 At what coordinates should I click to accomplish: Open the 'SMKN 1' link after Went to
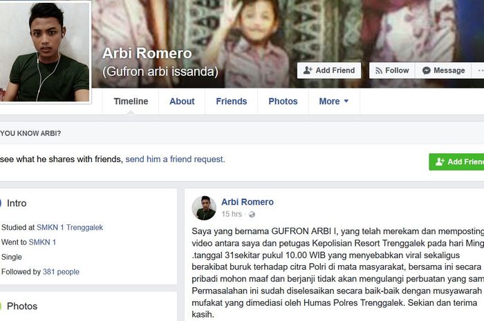[42, 242]
